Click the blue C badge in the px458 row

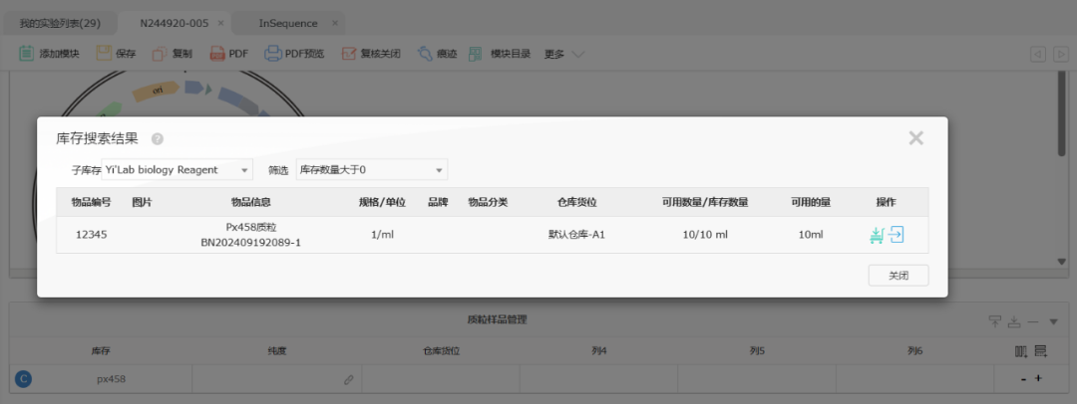point(23,378)
